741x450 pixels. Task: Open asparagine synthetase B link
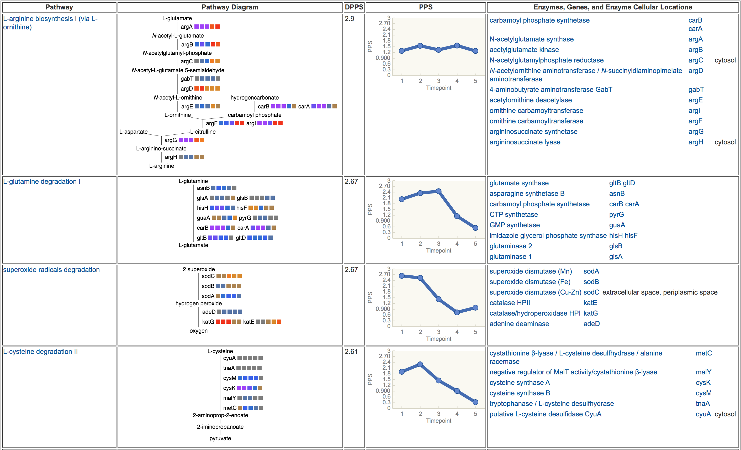click(527, 193)
